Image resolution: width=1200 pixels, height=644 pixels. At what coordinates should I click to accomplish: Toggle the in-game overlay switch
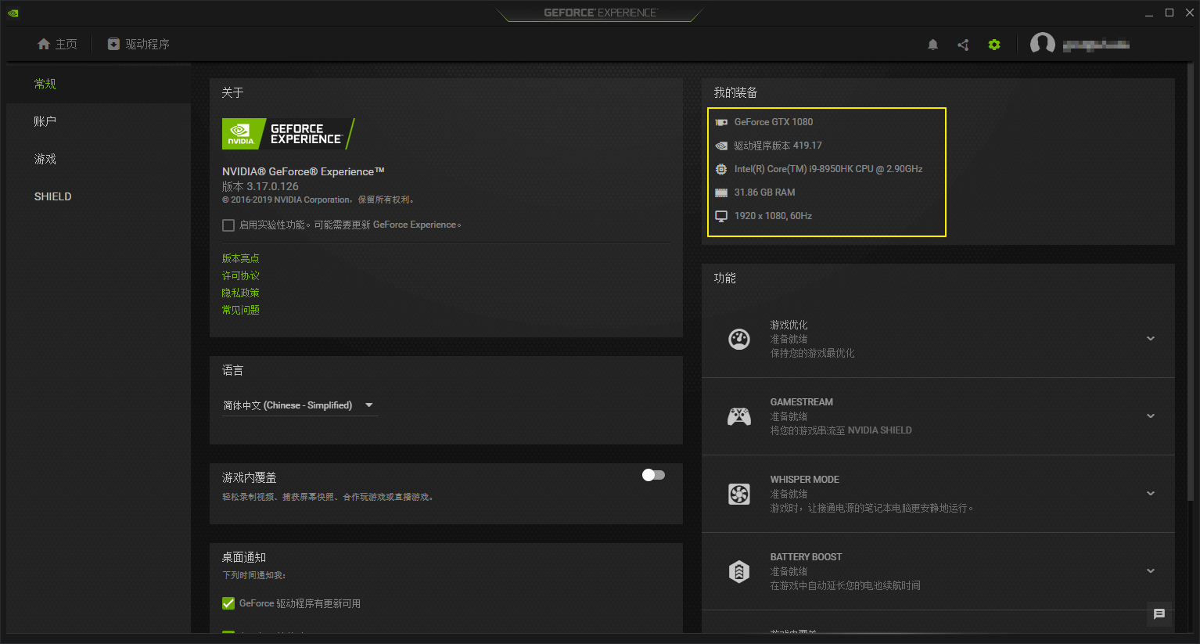[x=653, y=475]
